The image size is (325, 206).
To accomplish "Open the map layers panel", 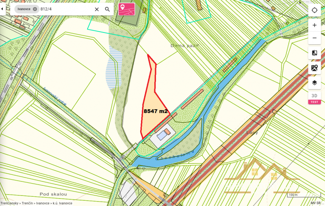I will point(314,83).
